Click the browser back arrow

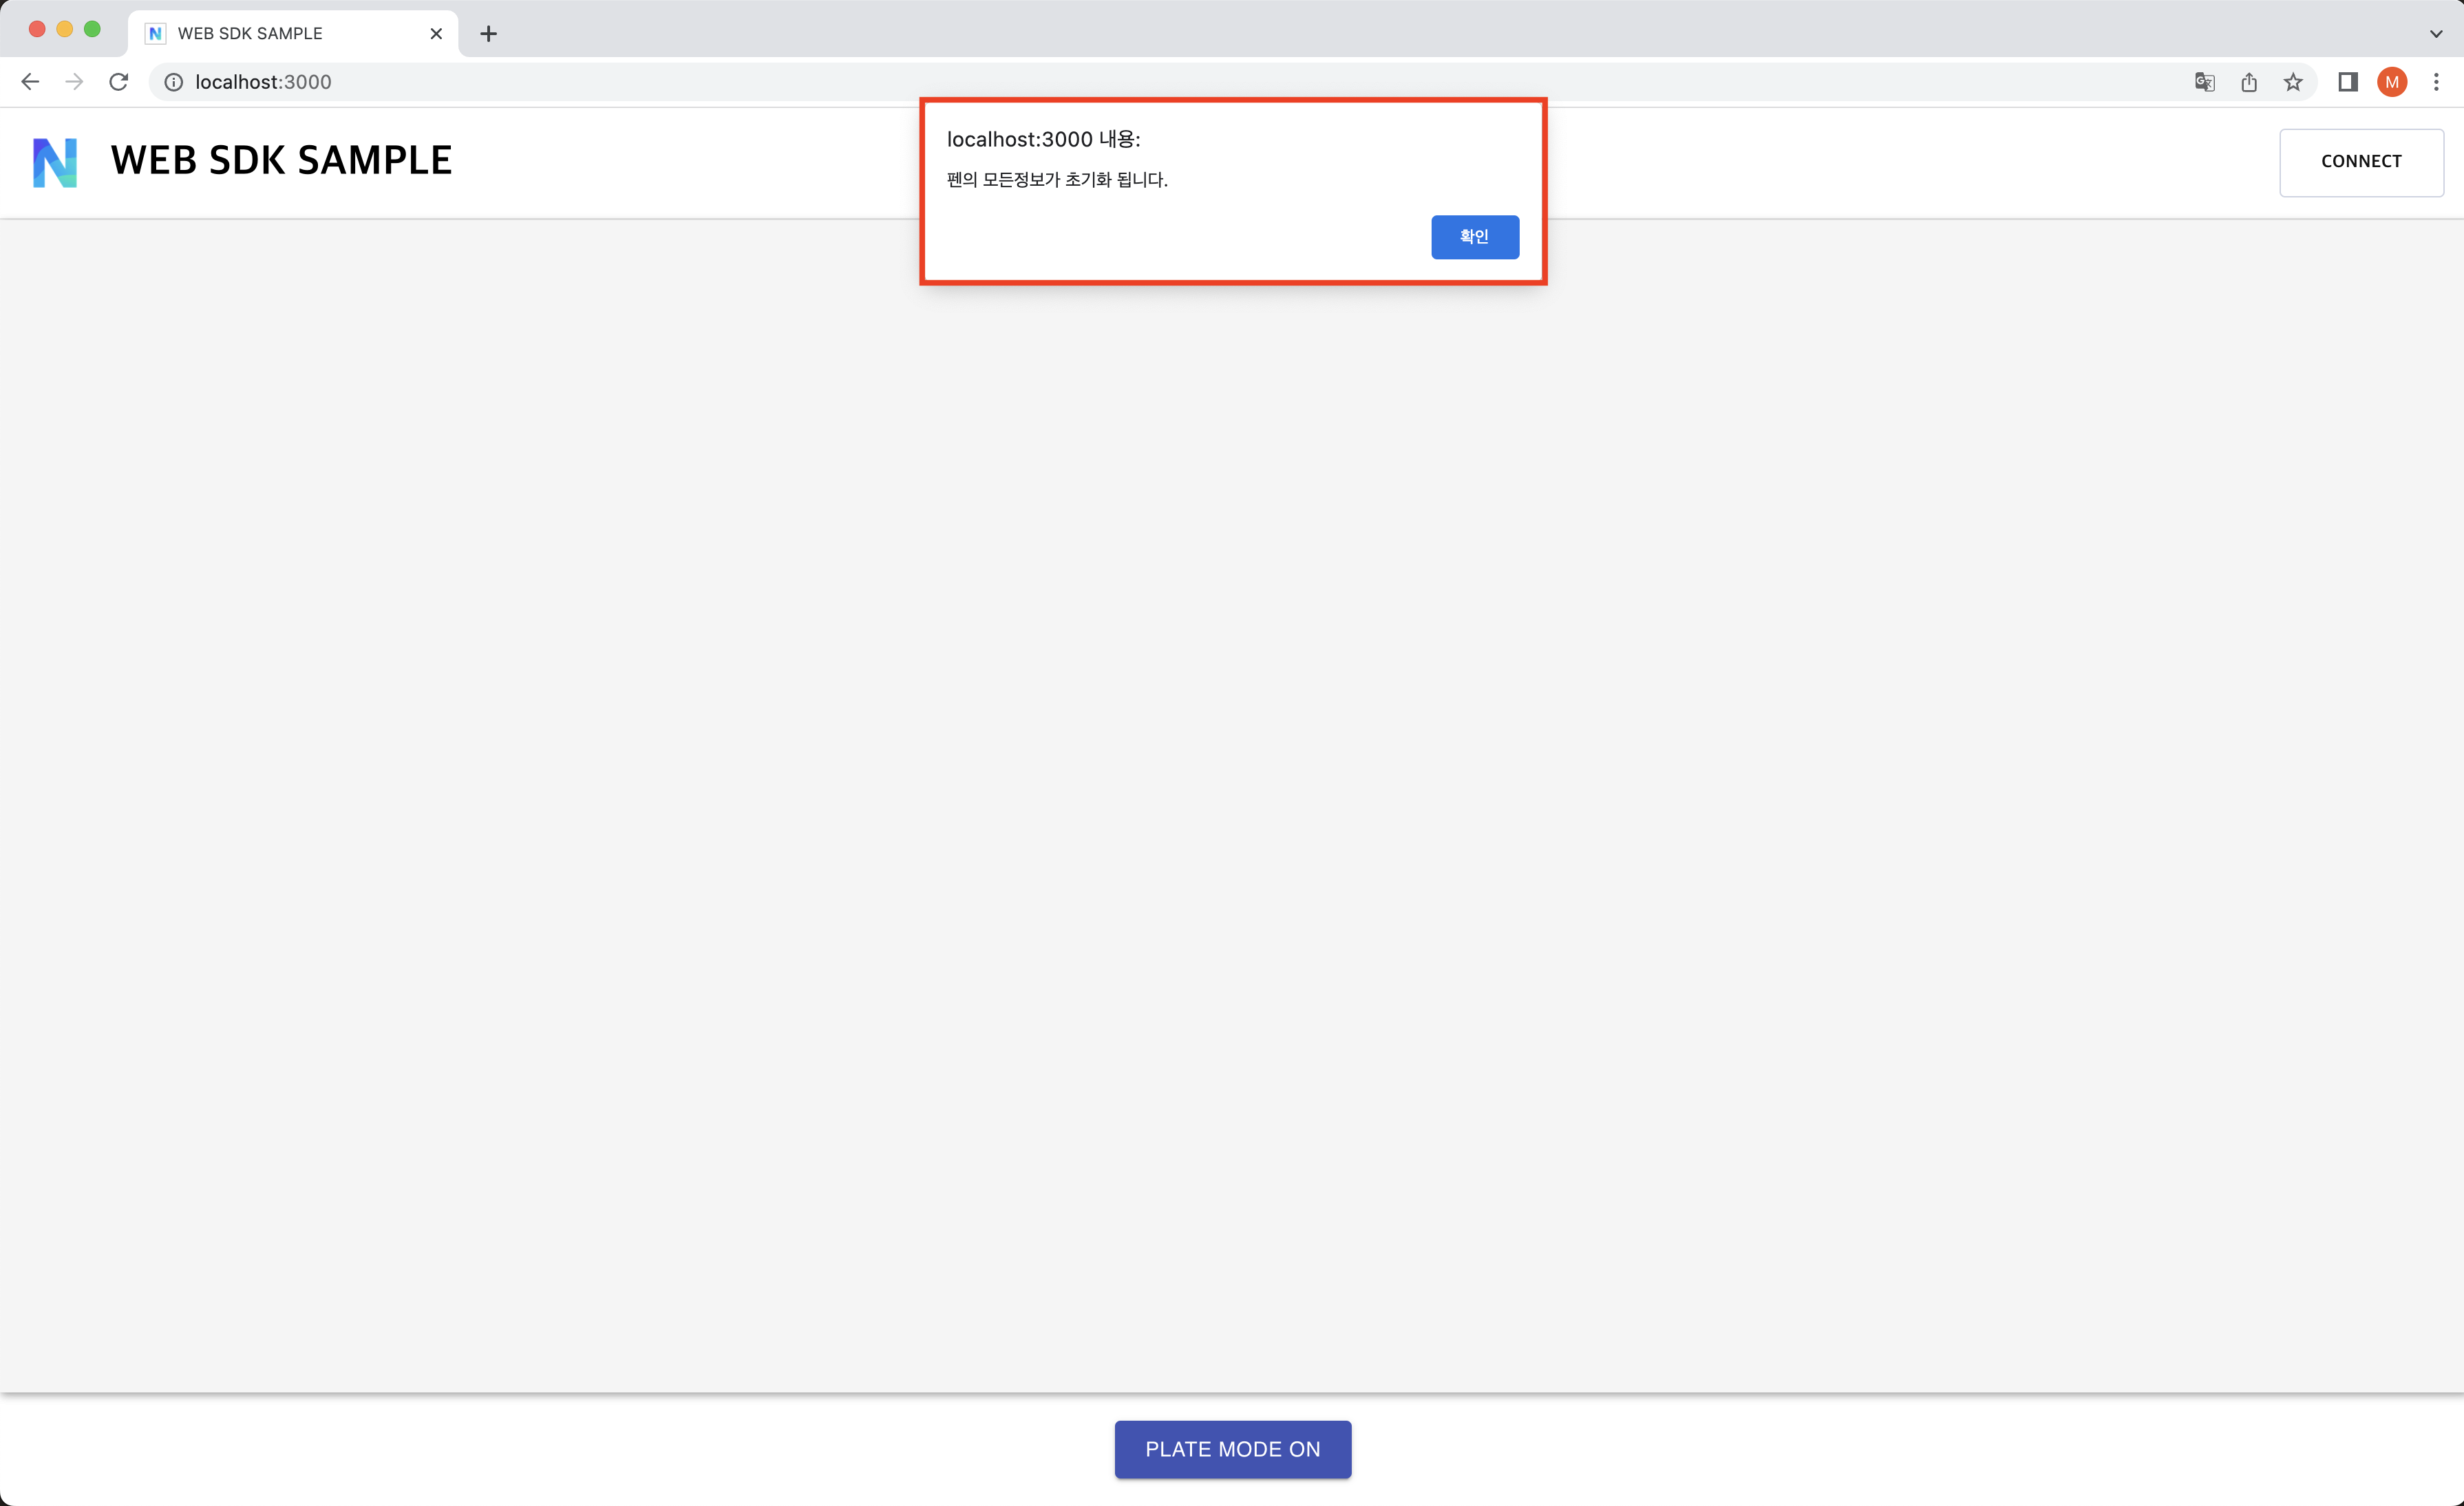pyautogui.click(x=30, y=82)
